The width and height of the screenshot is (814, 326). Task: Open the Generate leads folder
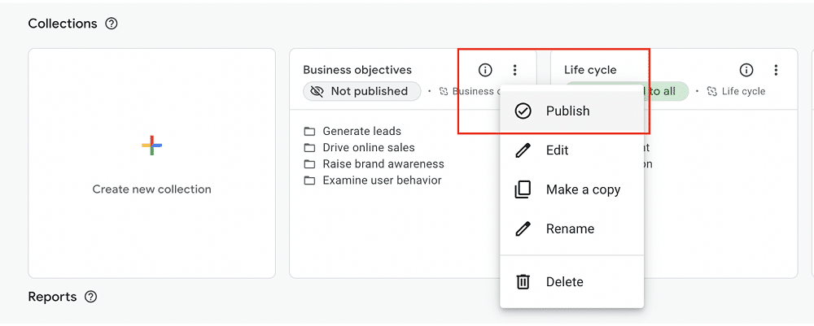pos(352,131)
